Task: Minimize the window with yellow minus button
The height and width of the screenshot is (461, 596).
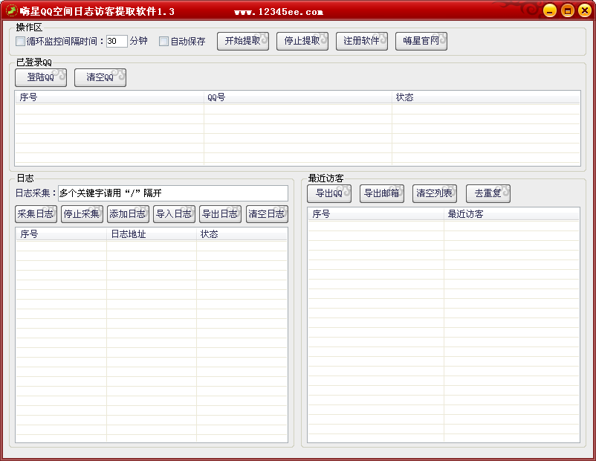Action: coord(550,10)
